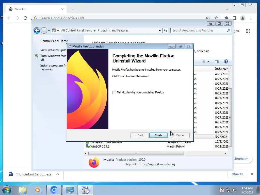Open the view options dropdown arrow

click(209, 61)
